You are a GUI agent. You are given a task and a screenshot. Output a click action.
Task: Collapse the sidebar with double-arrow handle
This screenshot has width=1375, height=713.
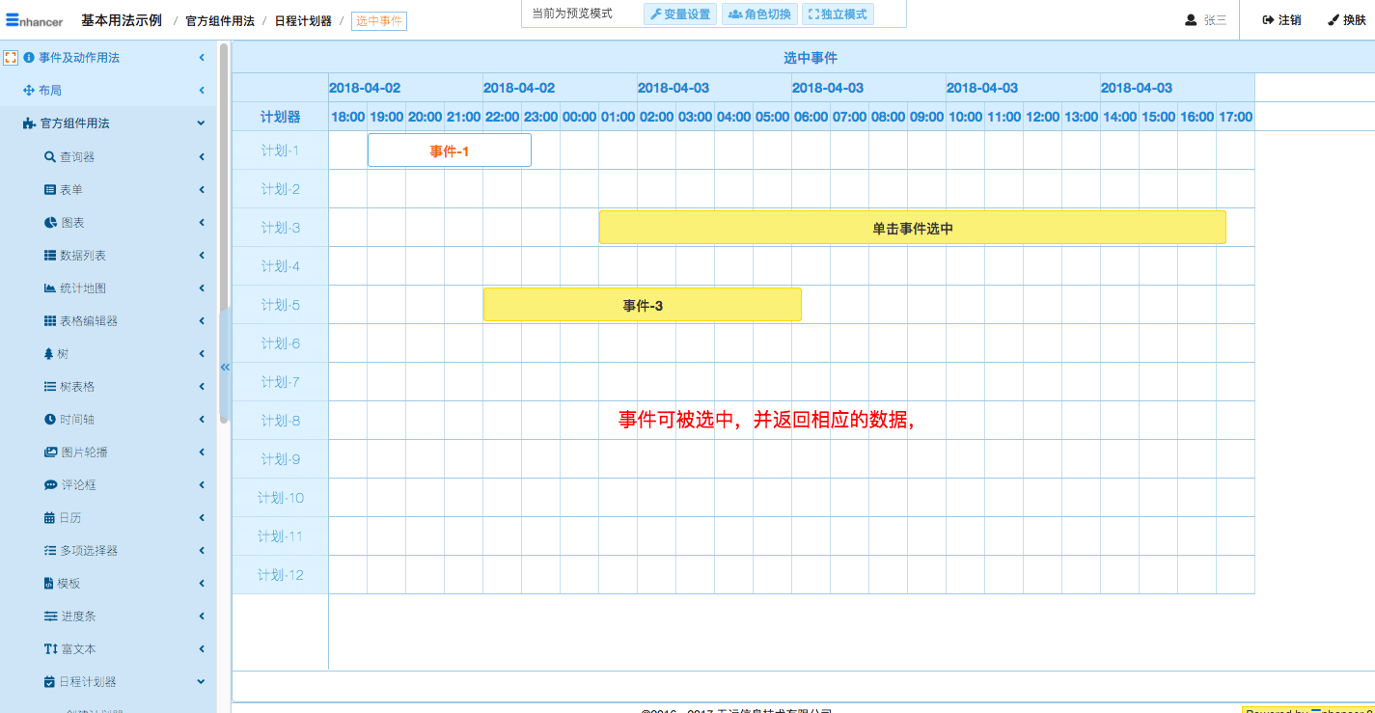coord(225,367)
